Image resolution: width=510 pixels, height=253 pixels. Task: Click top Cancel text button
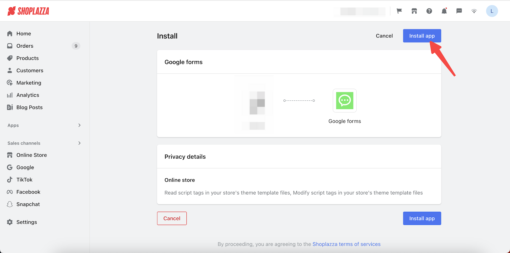[384, 36]
